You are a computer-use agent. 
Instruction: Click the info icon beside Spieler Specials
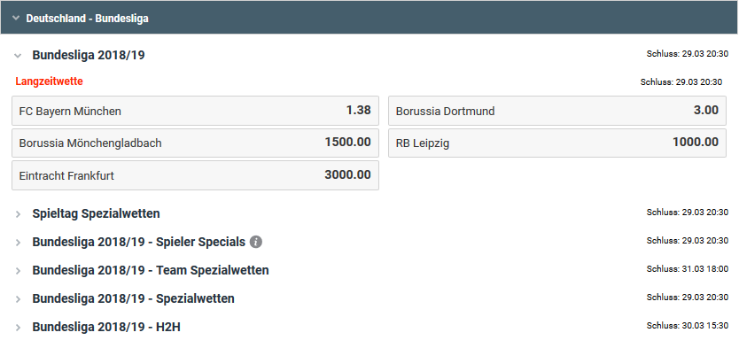[256, 242]
